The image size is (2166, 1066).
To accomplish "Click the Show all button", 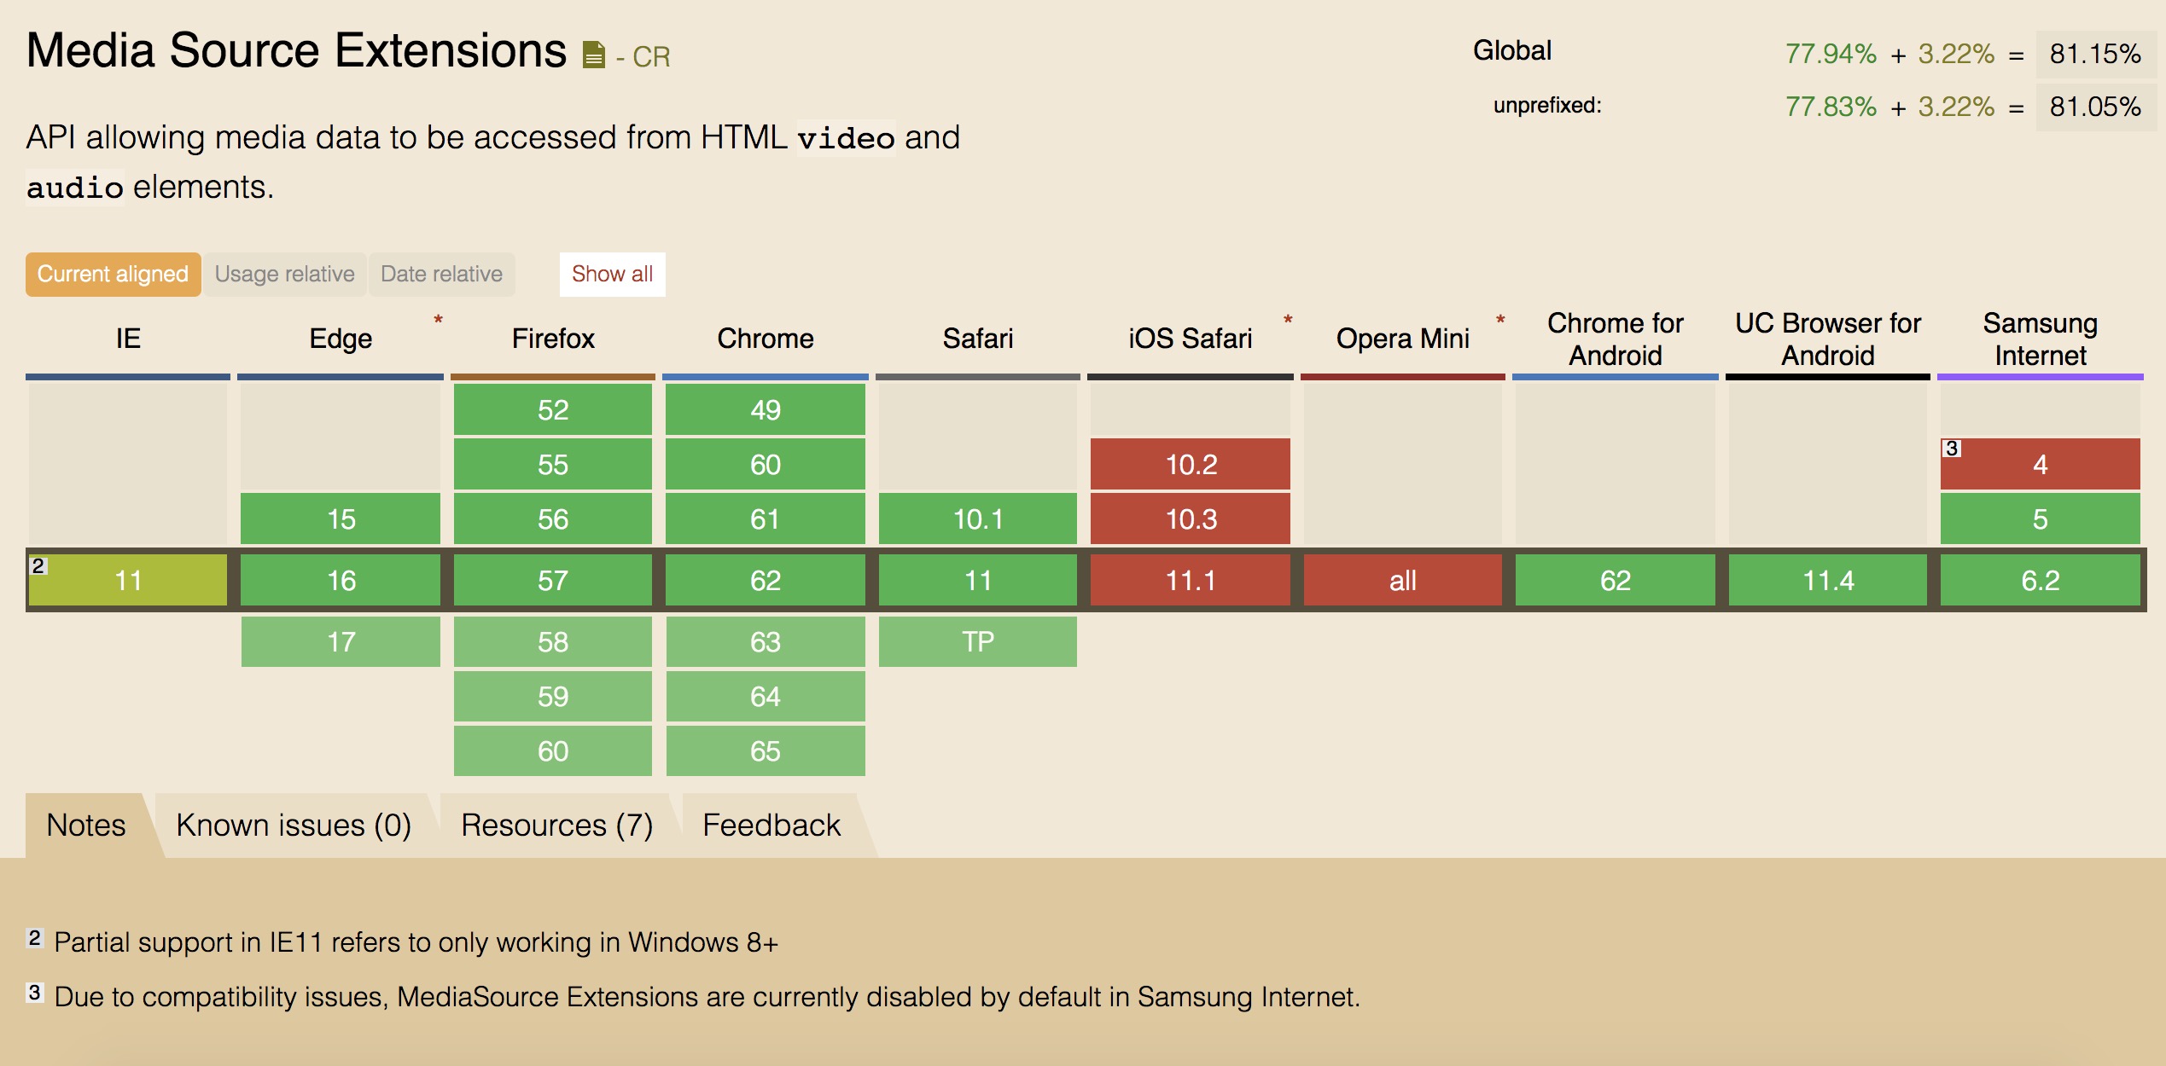I will 612,275.
